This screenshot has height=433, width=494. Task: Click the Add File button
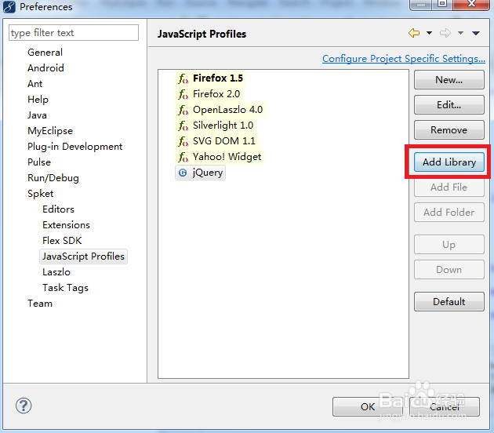(x=449, y=187)
